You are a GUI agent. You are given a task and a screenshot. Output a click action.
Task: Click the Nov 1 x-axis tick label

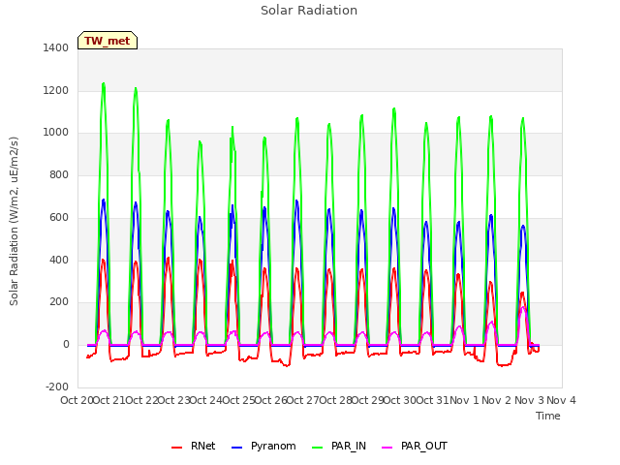464,400
